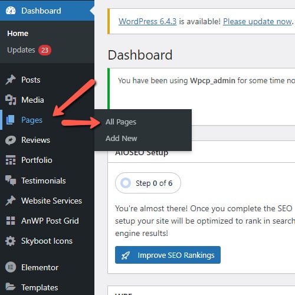The image size is (295, 295).
Task: Click the Testimonials chat bubbles icon
Action: pos(11,181)
